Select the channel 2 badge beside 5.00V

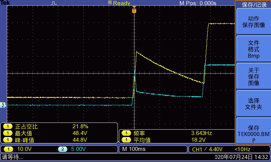63,149
